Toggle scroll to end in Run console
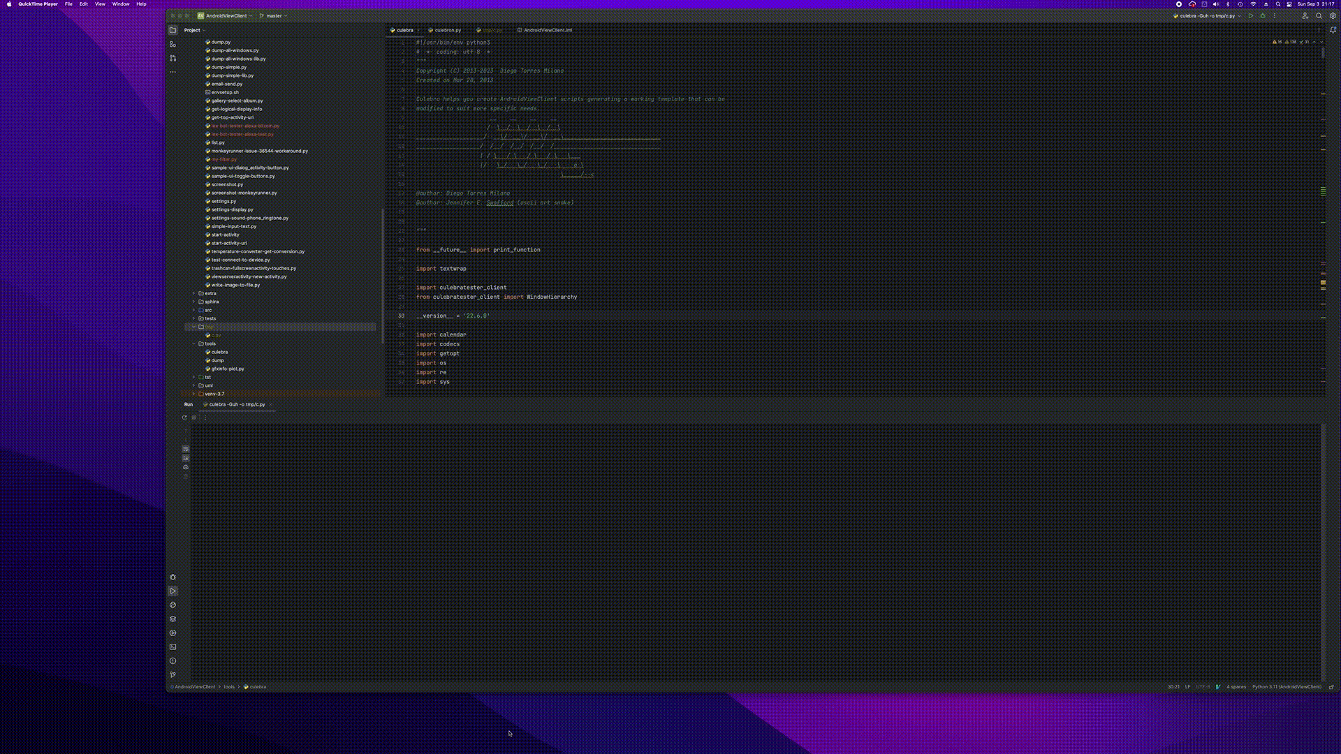 (x=186, y=458)
